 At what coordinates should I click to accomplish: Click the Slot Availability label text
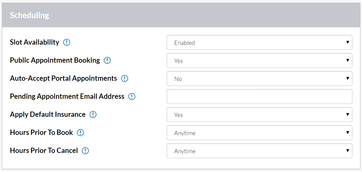point(35,42)
